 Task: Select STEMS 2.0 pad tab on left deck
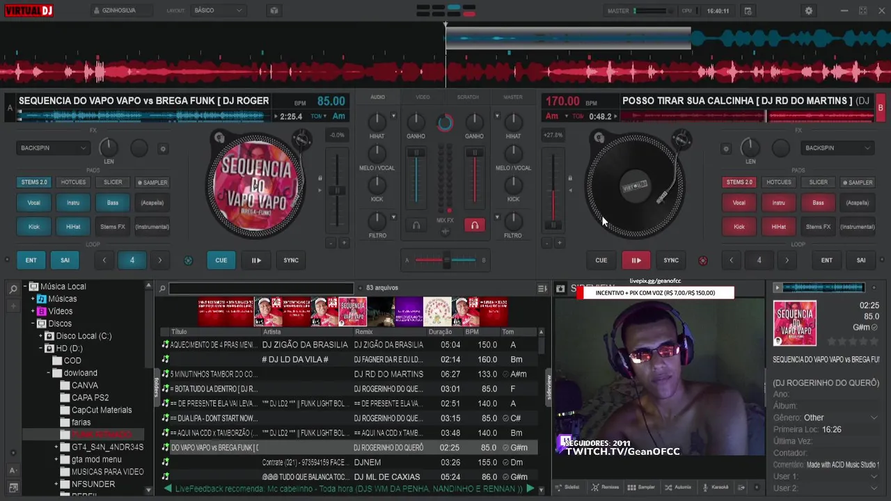point(34,182)
